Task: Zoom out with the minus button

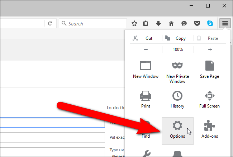Action: [x=146, y=49]
